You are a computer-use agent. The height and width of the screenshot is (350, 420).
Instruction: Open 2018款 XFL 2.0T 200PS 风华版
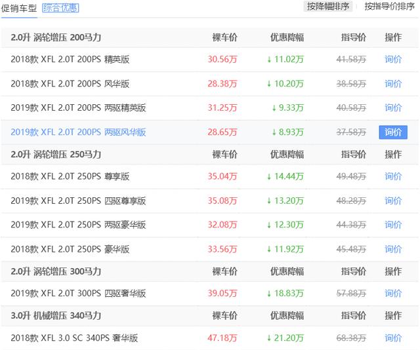tap(70, 84)
